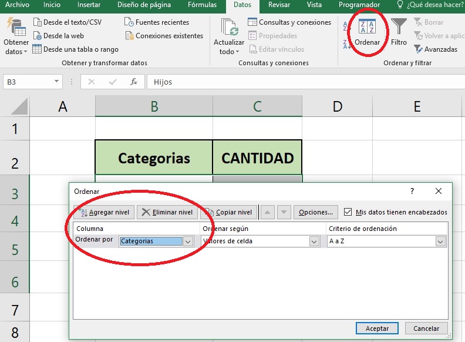Open the Fórmulas ribbon tab

(x=202, y=5)
